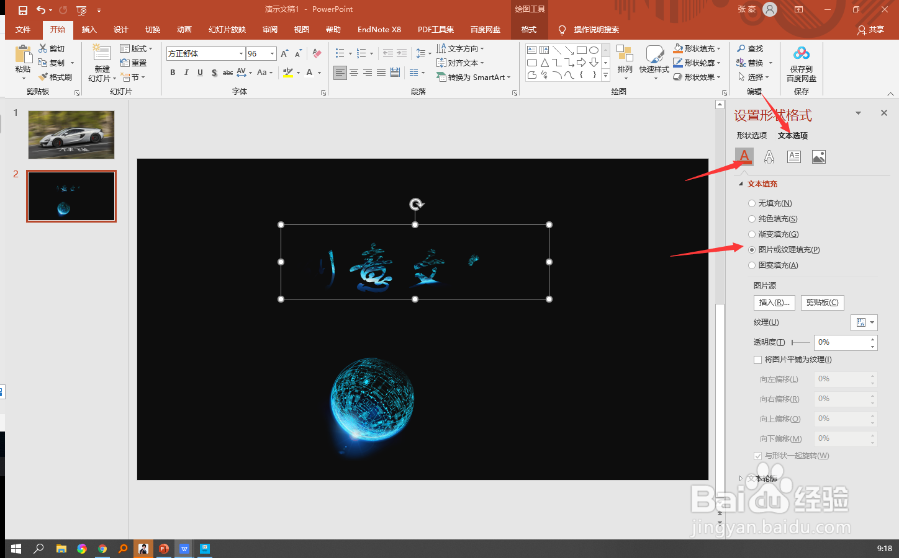Click the Paste clipboard icon
The width and height of the screenshot is (899, 558).
click(x=24, y=55)
